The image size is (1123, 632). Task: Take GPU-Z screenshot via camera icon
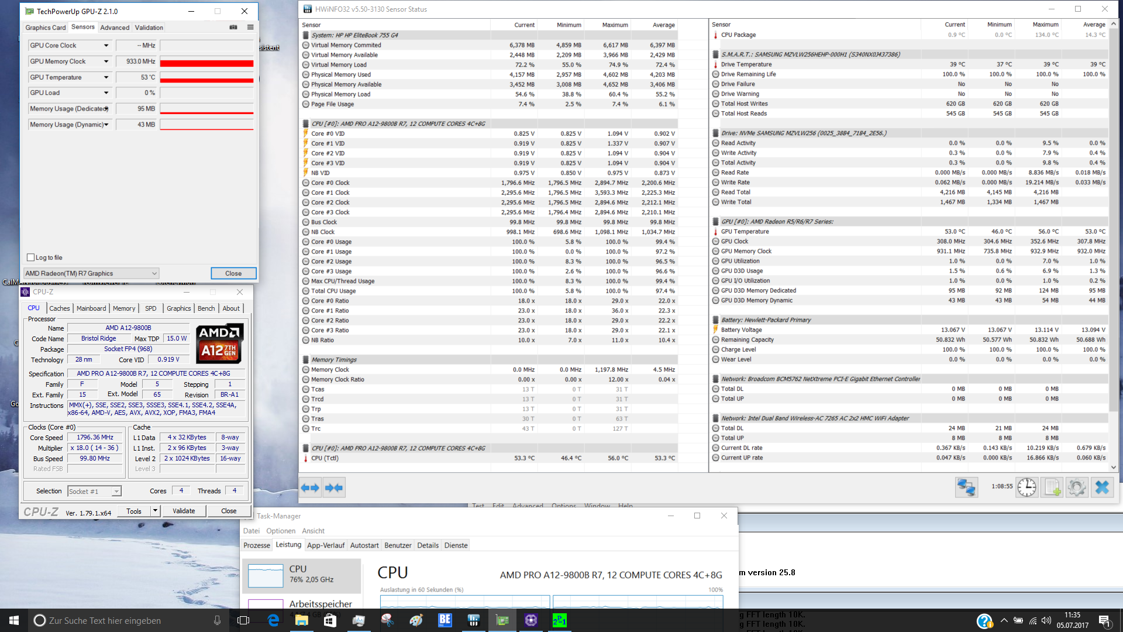click(x=233, y=27)
